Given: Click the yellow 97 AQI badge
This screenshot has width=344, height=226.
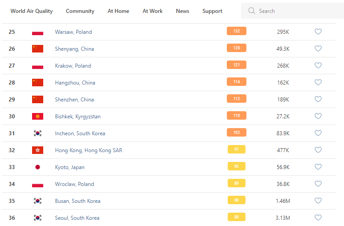Looking at the screenshot, I should click(x=237, y=149).
